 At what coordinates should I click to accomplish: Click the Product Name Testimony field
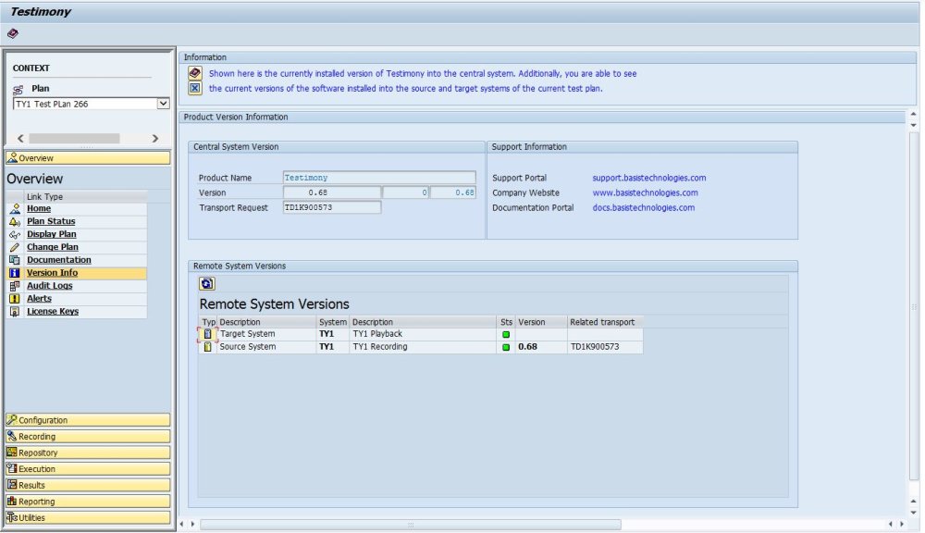[379, 178]
